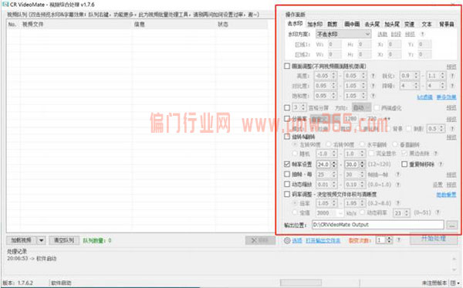
Task: Enable the resolution checkbox
Action: coord(287,119)
